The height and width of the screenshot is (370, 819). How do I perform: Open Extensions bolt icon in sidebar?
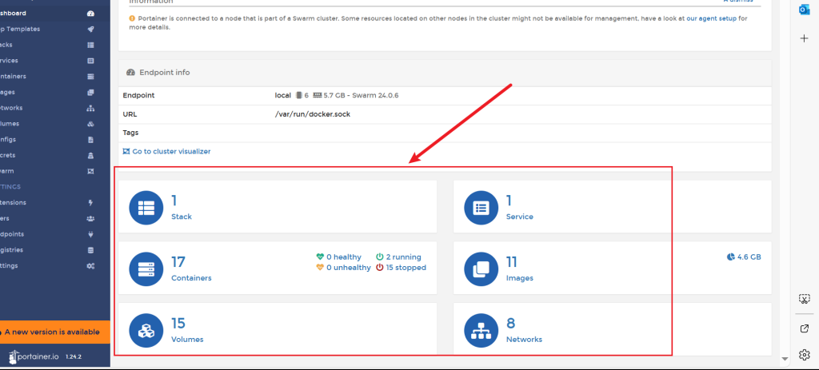(x=90, y=202)
